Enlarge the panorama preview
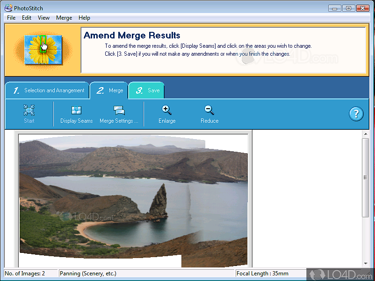 (x=166, y=114)
